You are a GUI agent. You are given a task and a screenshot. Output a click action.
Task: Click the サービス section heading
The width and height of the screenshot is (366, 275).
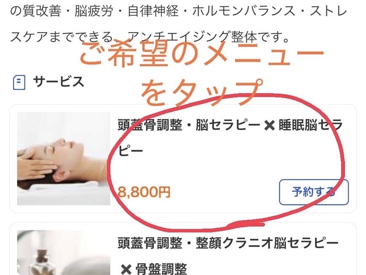pyautogui.click(x=59, y=82)
